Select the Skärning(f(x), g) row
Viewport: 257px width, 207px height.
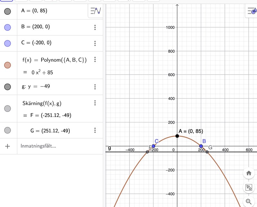(42, 103)
